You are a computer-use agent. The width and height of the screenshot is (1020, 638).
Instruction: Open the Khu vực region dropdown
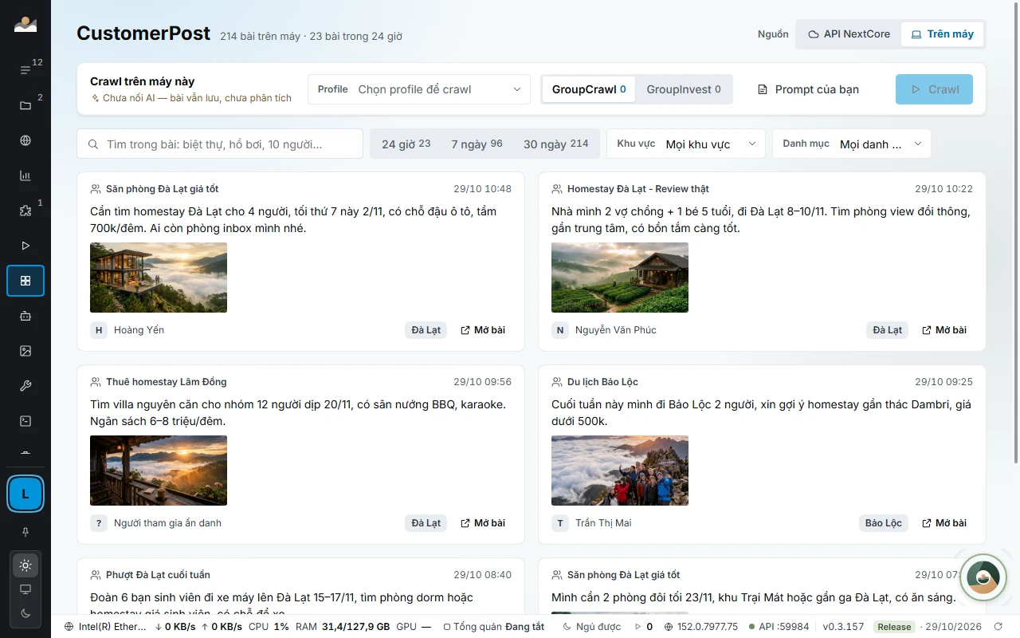(x=686, y=144)
